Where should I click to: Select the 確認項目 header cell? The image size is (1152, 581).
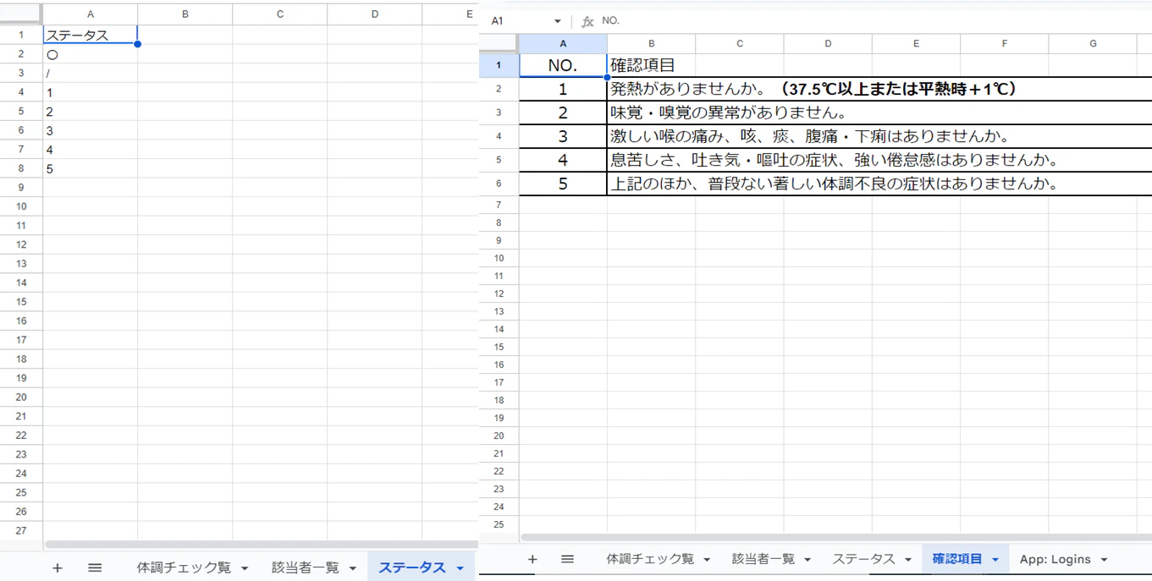(651, 65)
